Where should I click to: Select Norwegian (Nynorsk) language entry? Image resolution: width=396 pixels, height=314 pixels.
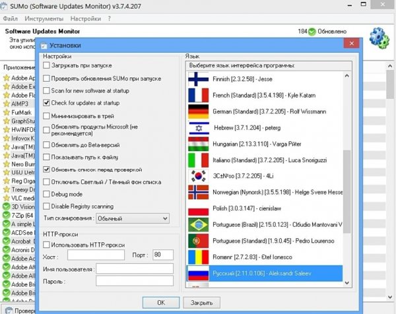click(x=265, y=193)
